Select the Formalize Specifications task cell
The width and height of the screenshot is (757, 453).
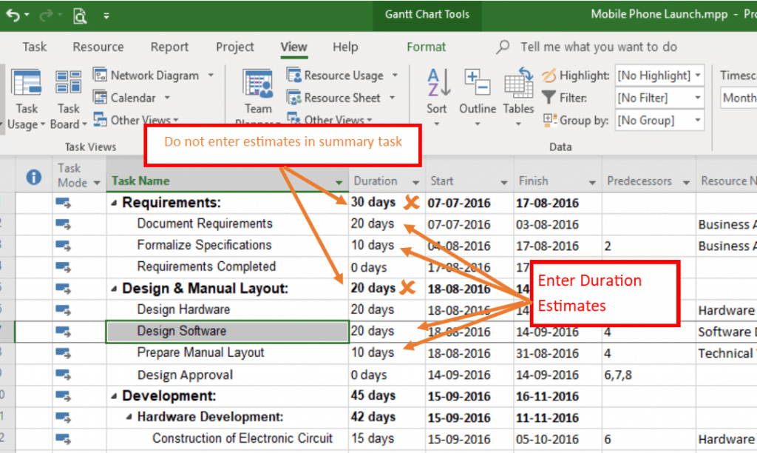click(x=228, y=246)
